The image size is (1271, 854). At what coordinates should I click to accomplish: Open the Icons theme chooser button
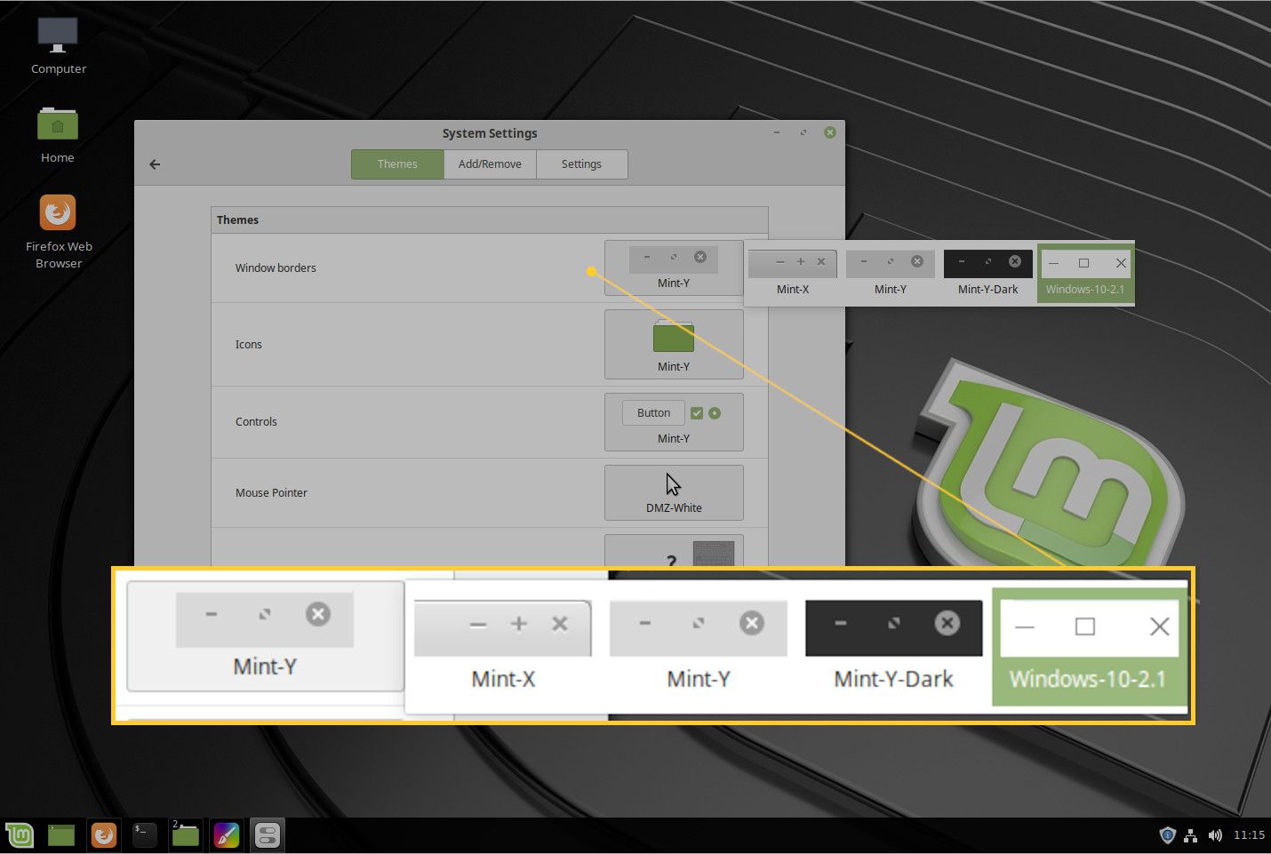674,344
